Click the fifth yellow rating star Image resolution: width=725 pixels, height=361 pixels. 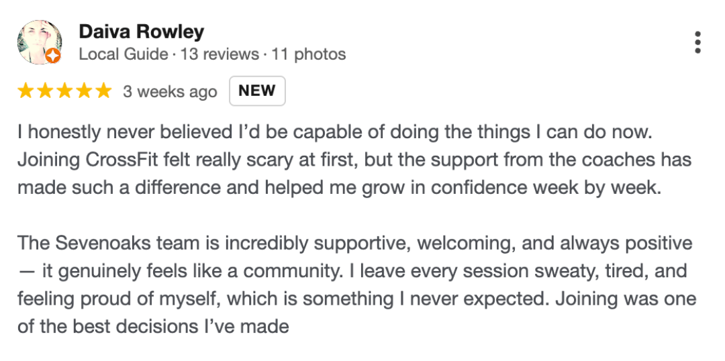tap(103, 91)
